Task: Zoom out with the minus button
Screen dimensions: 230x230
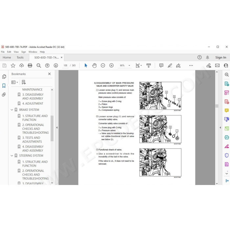Action: pyautogui.click(x=103, y=65)
